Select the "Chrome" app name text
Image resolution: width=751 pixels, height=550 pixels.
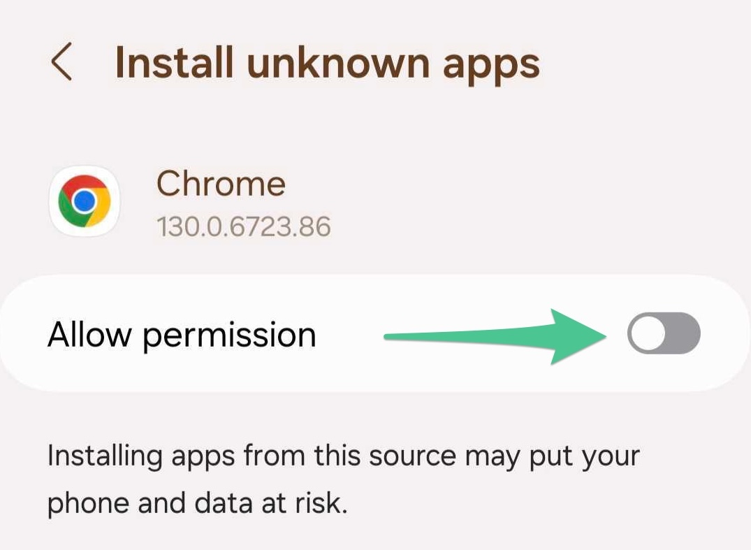click(x=221, y=184)
